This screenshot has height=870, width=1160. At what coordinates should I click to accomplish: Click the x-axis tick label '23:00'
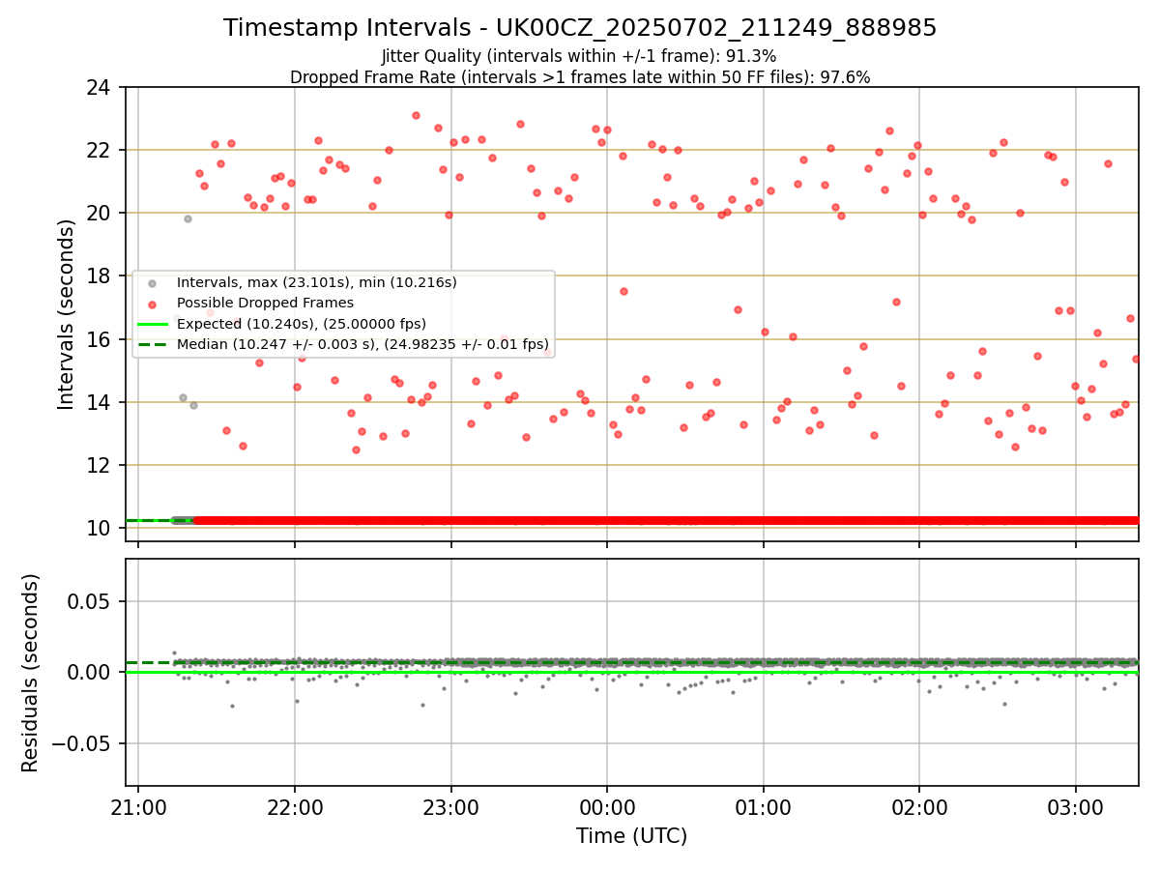451,806
